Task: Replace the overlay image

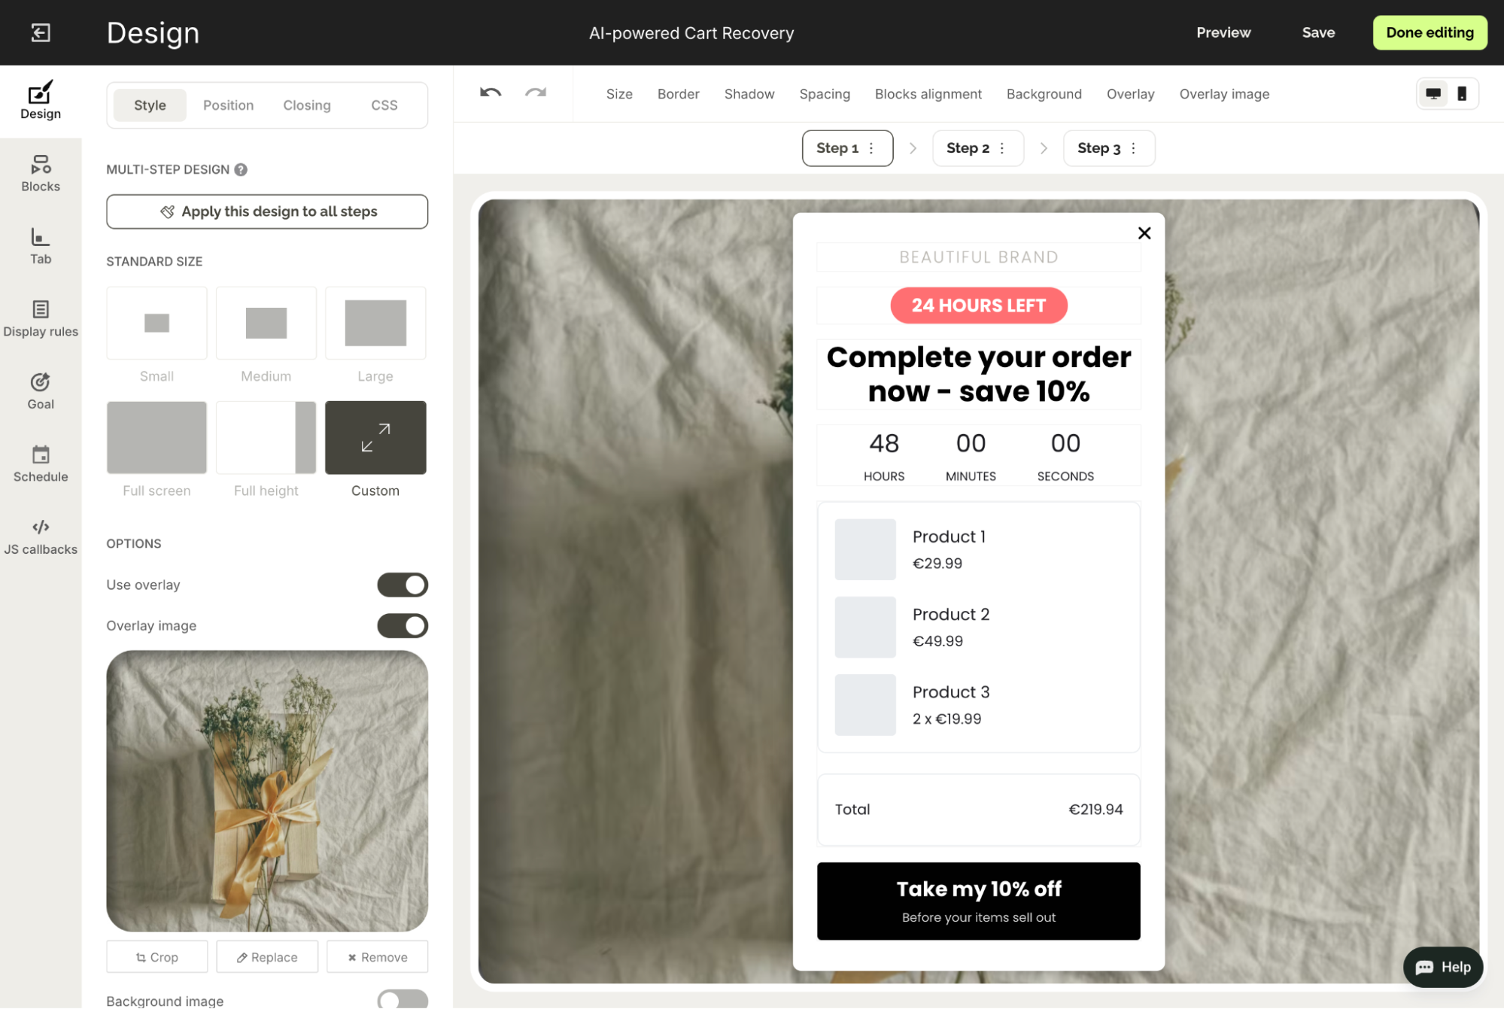Action: [267, 956]
